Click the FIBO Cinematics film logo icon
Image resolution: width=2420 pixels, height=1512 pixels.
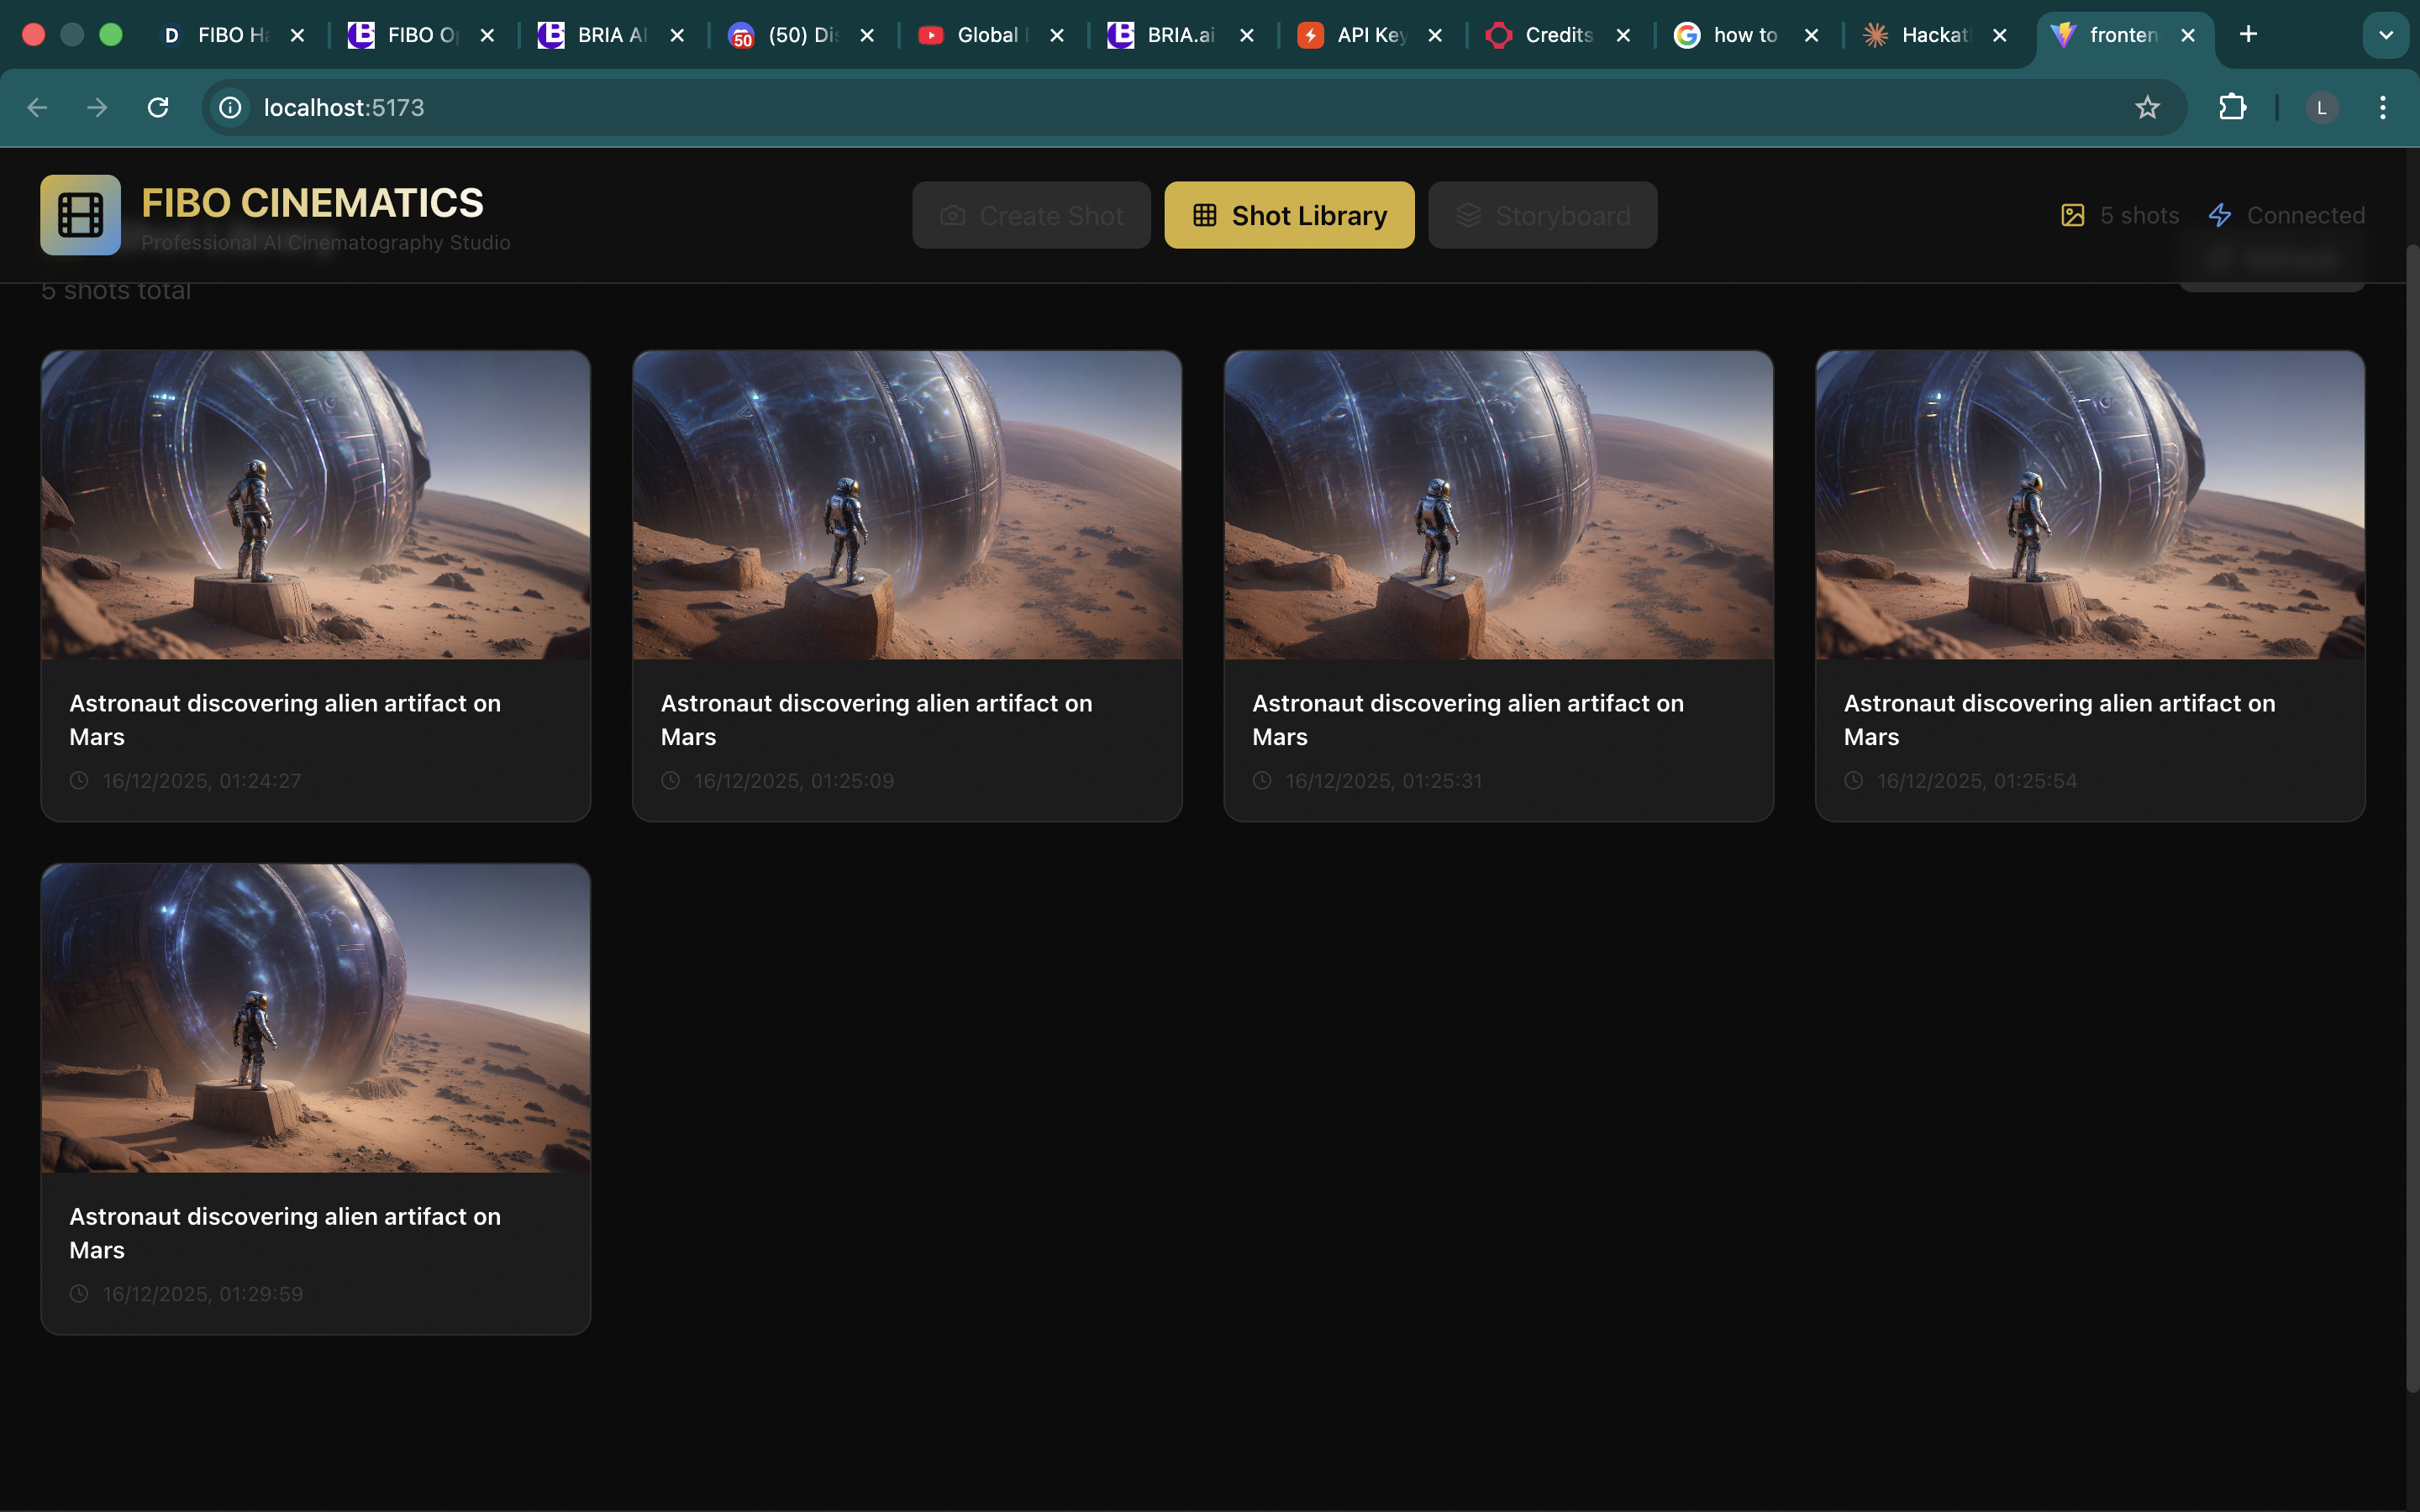(x=80, y=215)
